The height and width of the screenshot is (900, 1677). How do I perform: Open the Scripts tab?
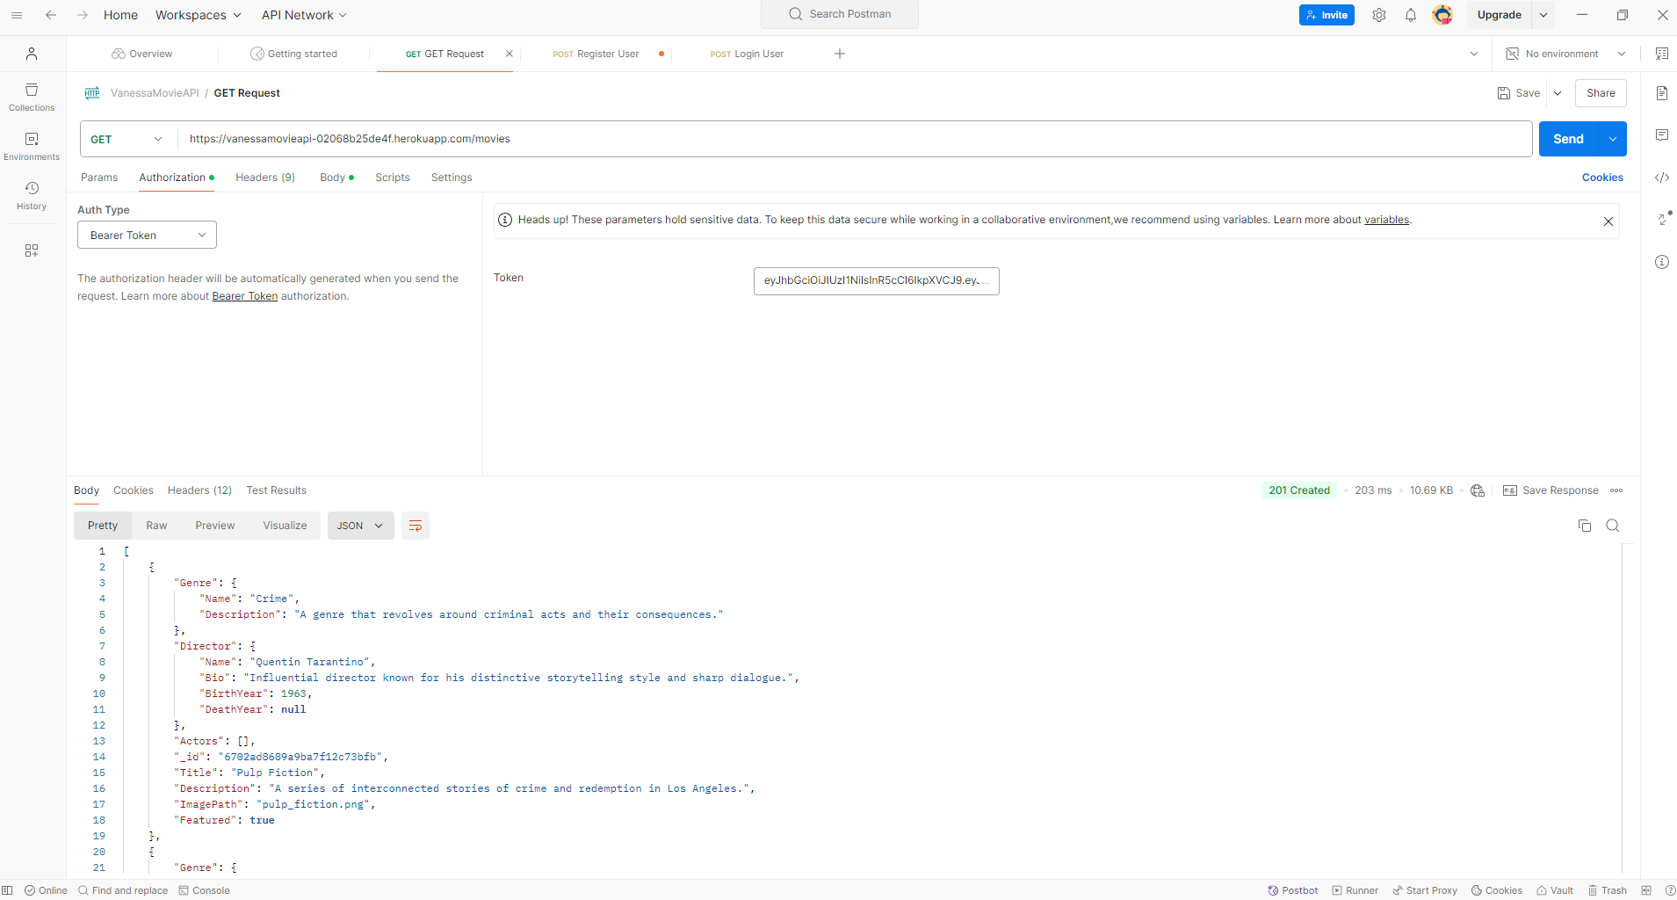click(x=393, y=178)
